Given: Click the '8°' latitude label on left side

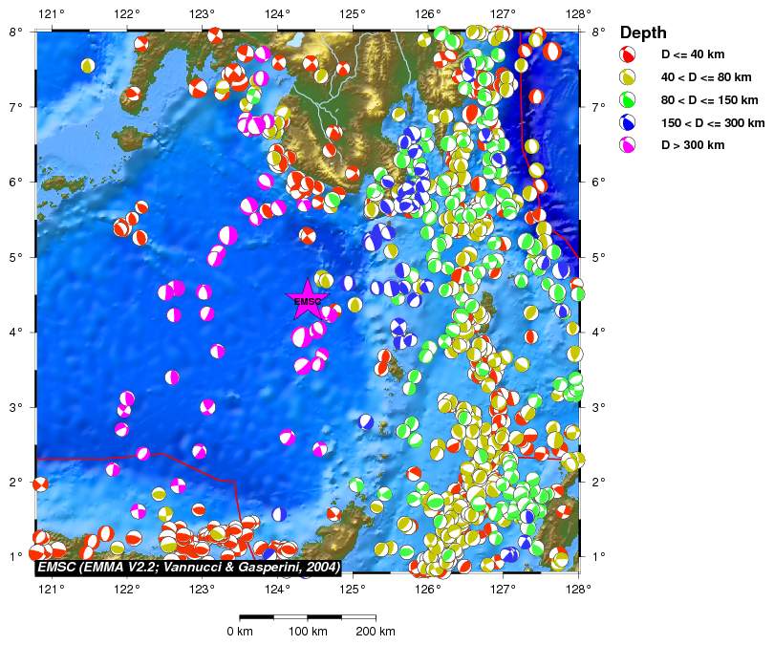Looking at the screenshot, I should pos(17,32).
